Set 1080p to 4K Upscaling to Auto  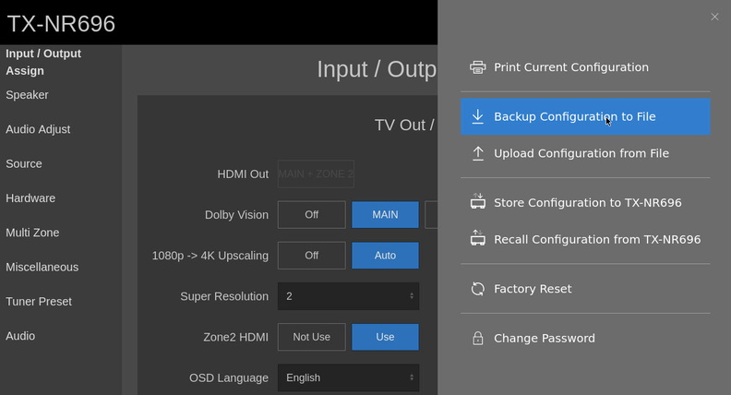385,255
